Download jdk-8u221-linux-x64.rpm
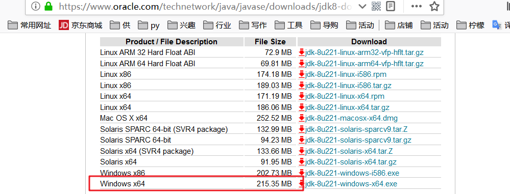 (x=345, y=96)
